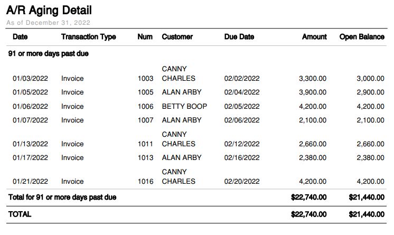Image resolution: width=394 pixels, height=235 pixels.
Task: Click the 'Total for 91 or more days past due' label
Action: (62, 197)
